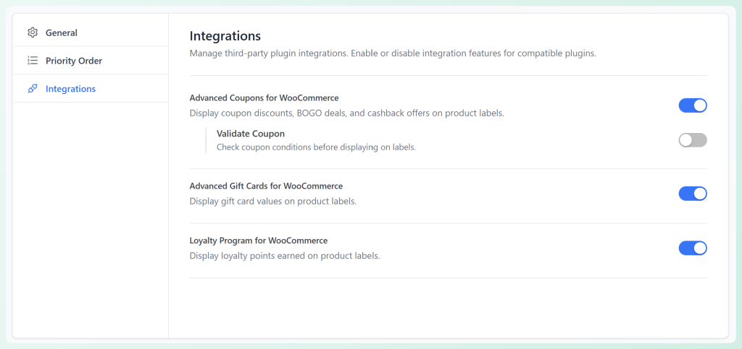Screen dimensions: 742x349
Task: Disable Advanced Coupons for WooCommerce toggle
Action: point(693,105)
